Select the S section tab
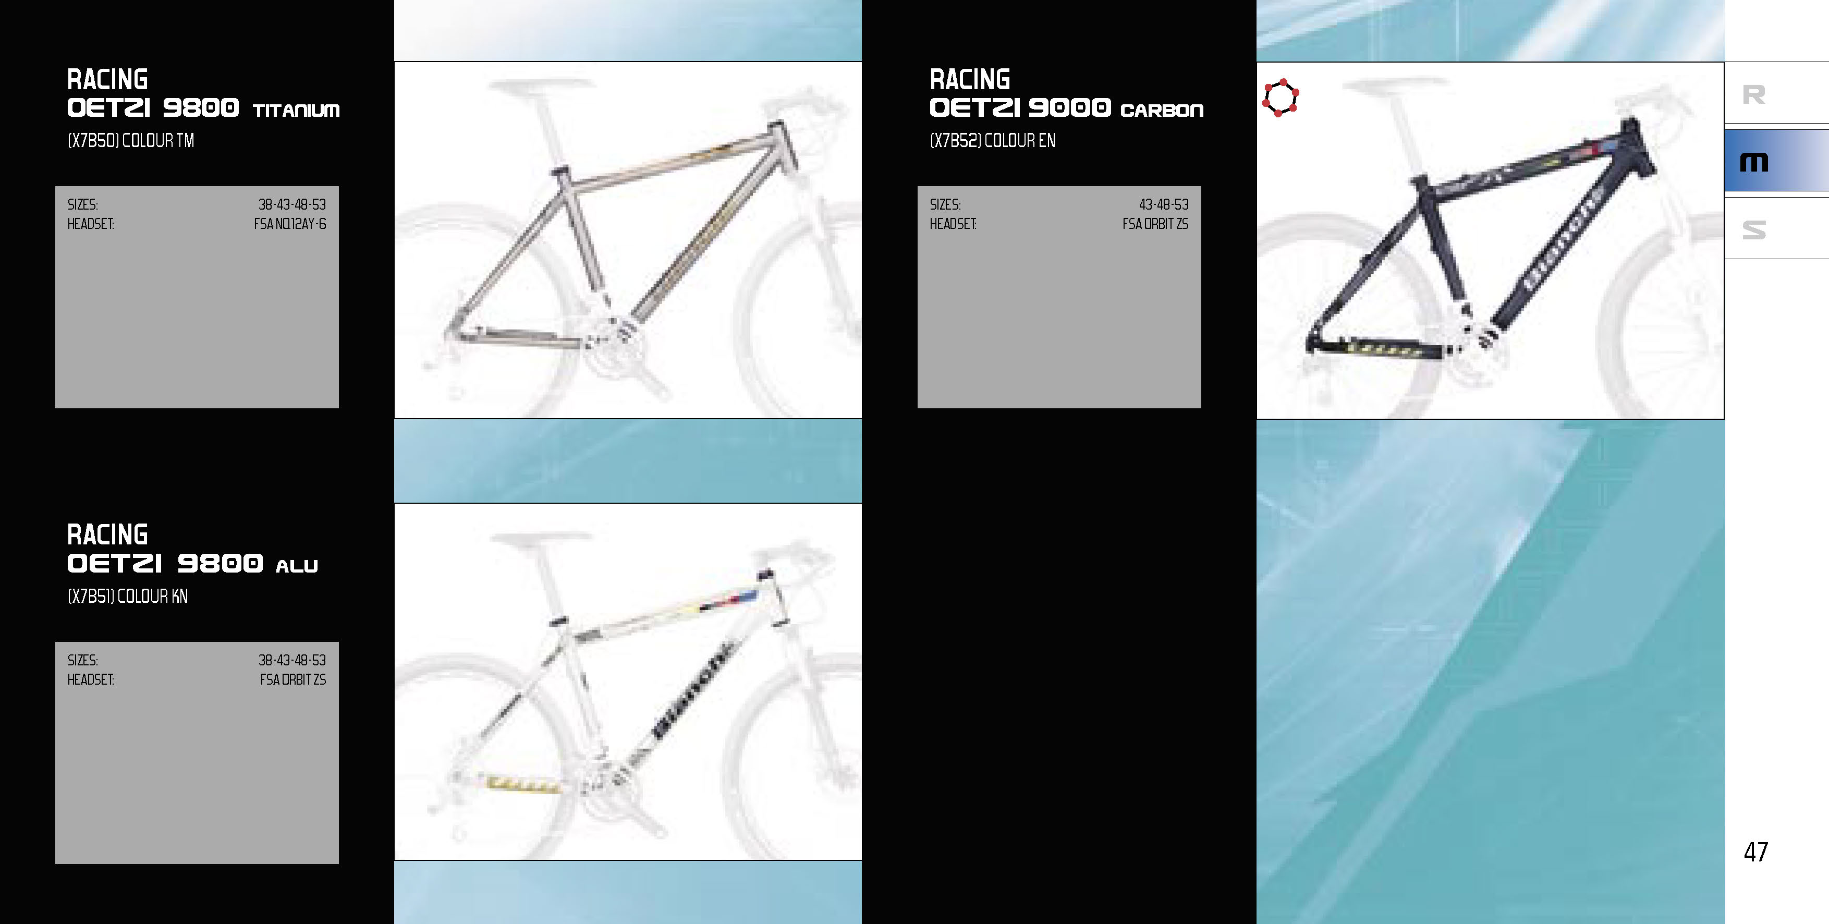Screen dimensions: 1829x924 coord(1776,229)
